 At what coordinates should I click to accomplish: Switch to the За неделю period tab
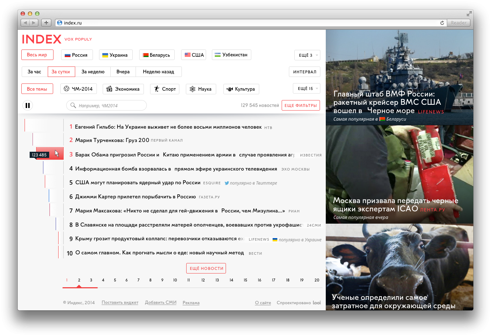[93, 72]
